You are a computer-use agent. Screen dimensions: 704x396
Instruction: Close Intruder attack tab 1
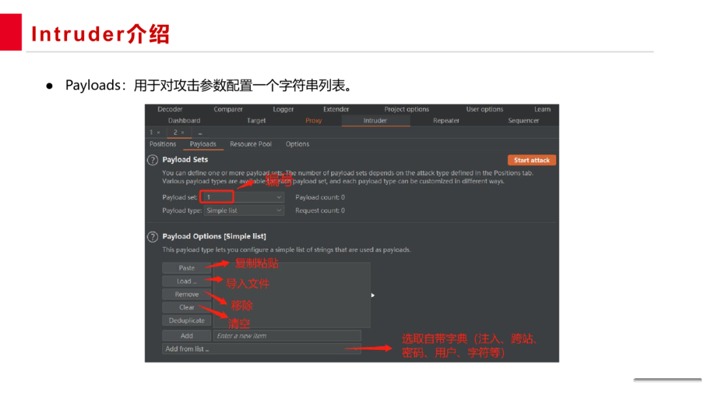(x=158, y=133)
